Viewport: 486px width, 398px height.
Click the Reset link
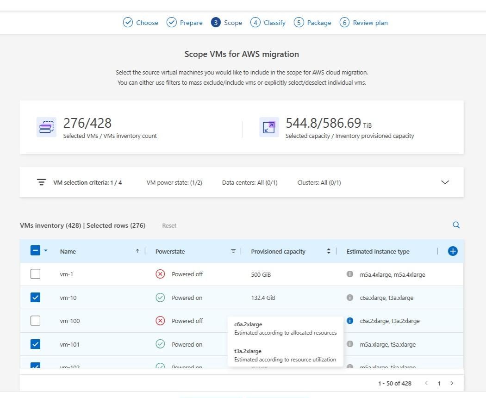[x=169, y=226]
